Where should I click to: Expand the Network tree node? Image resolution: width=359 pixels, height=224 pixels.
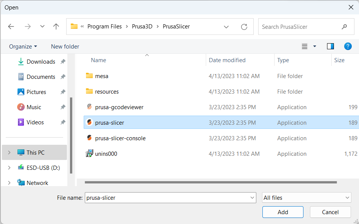[x=9, y=183]
